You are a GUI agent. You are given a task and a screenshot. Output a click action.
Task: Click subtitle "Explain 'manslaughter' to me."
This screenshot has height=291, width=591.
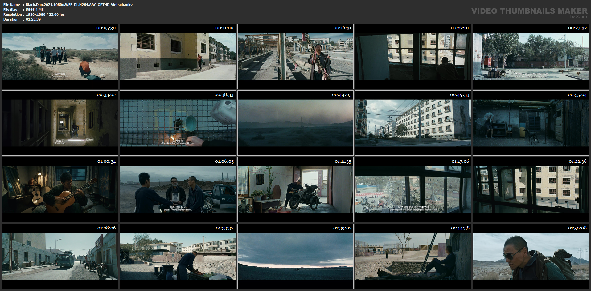coord(178,210)
